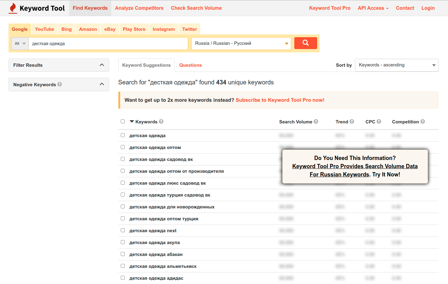448x284 pixels.
Task: Check the 'детская одежда акула' checkbox
Action: click(123, 242)
